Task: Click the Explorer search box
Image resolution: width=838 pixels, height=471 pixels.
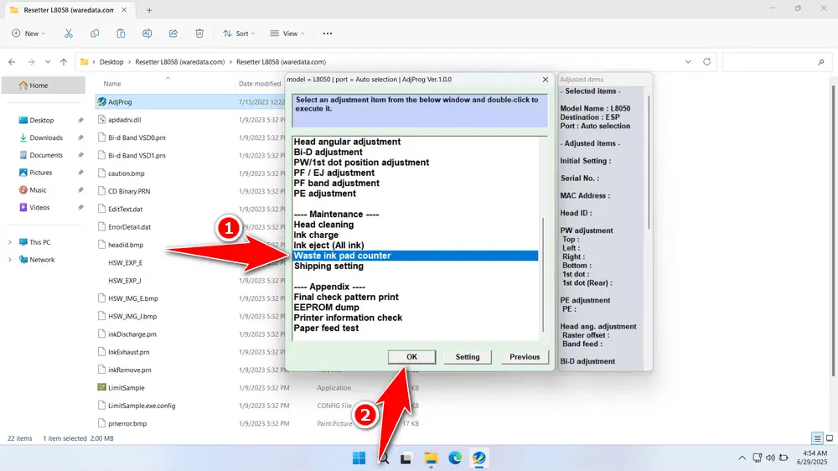Action: click(x=775, y=62)
